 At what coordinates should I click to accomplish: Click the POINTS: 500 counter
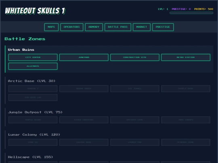[204, 9]
